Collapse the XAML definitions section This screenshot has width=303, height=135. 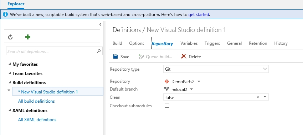tap(10, 110)
